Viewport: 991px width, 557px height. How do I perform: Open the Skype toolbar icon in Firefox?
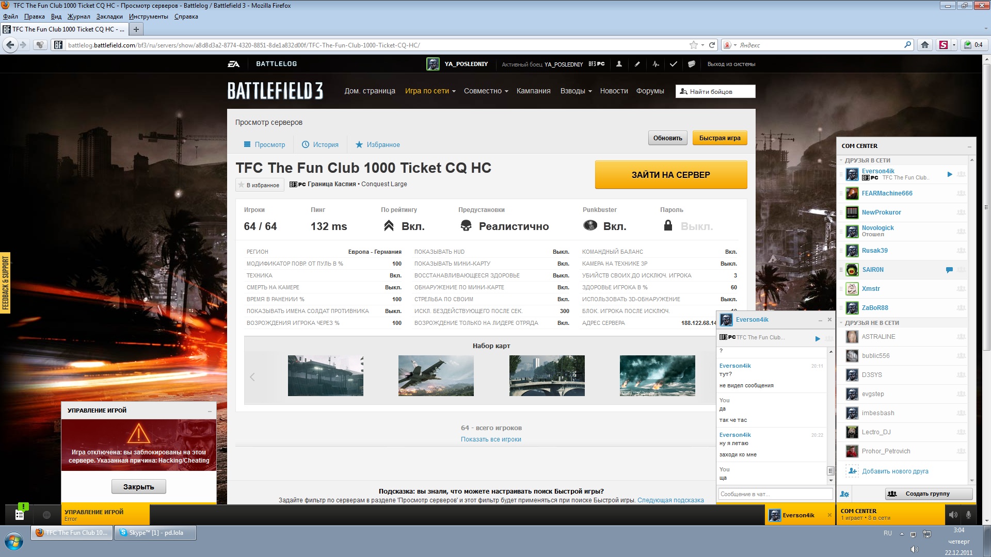click(x=944, y=45)
